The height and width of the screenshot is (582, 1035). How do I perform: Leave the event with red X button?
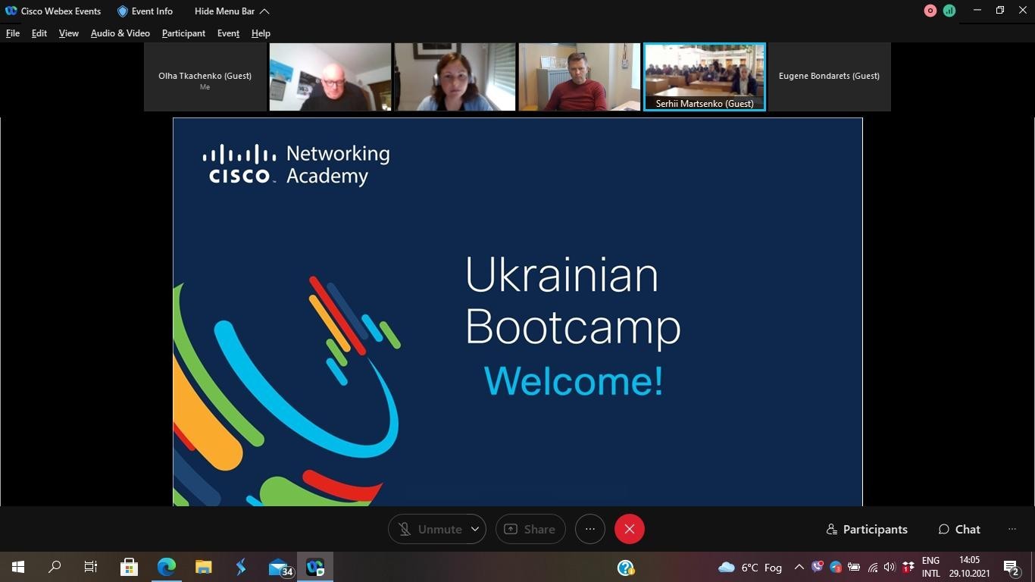click(x=630, y=529)
